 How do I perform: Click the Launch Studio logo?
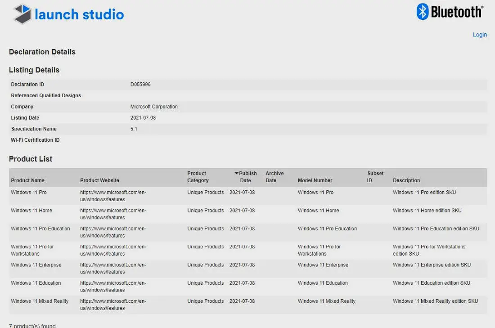click(69, 14)
